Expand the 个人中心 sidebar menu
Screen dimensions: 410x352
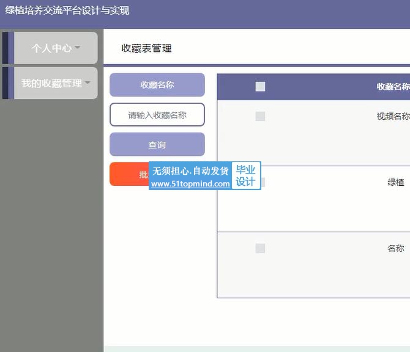(56, 48)
